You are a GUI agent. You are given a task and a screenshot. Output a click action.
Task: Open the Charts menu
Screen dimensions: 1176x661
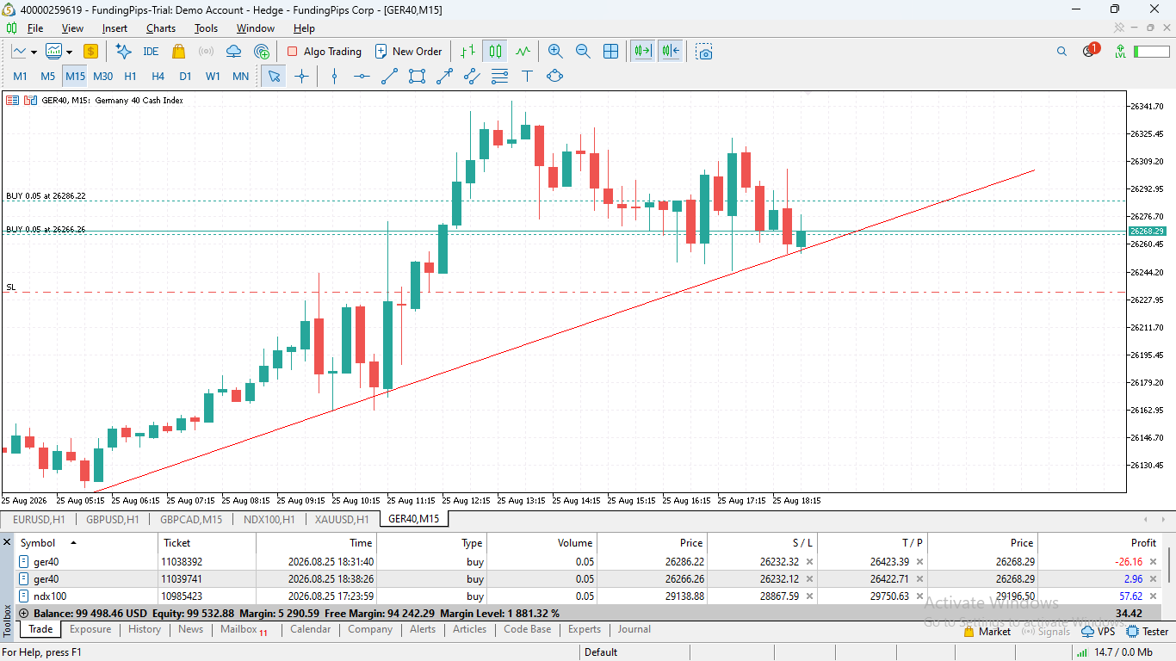(x=160, y=28)
